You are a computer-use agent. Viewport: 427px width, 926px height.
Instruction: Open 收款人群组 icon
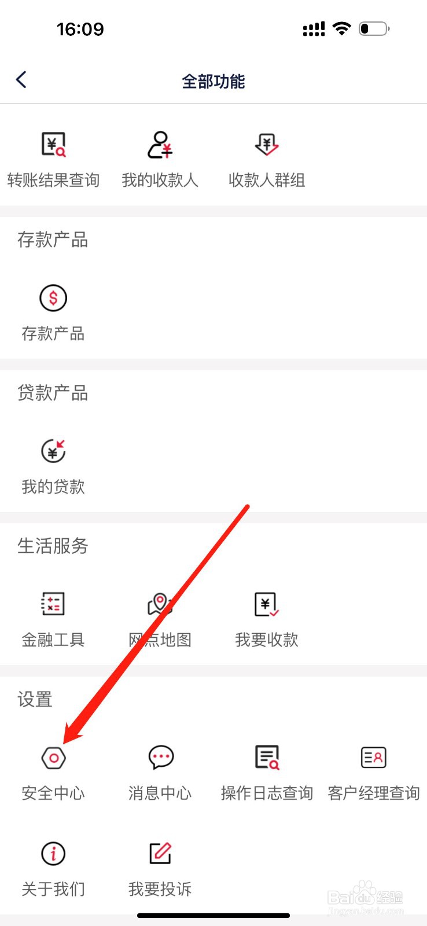click(267, 145)
